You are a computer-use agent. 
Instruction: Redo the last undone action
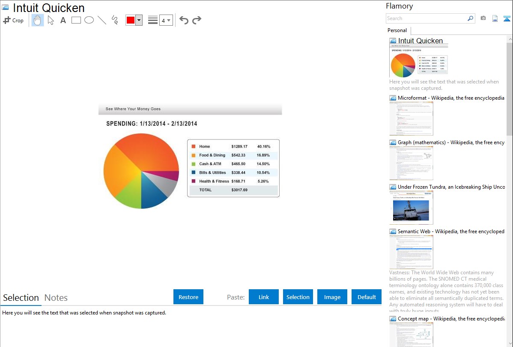click(x=197, y=20)
